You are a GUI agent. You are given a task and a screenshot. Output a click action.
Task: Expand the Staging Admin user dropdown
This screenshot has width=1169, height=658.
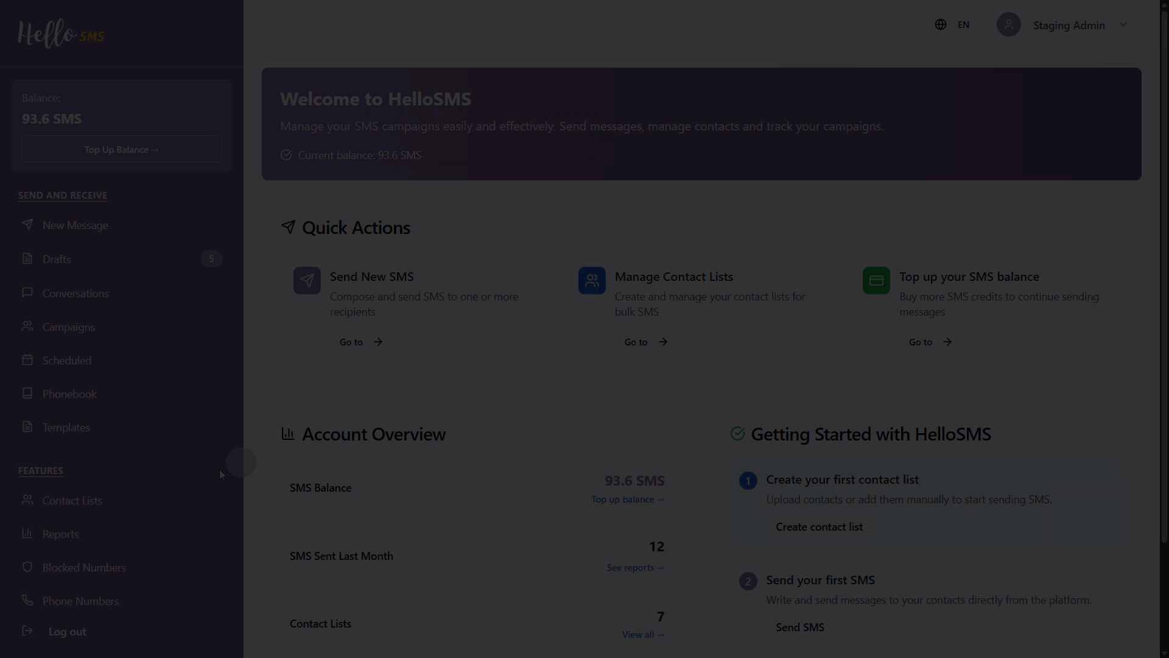[1123, 25]
